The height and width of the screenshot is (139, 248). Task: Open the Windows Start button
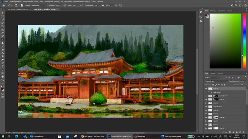tap(3, 136)
